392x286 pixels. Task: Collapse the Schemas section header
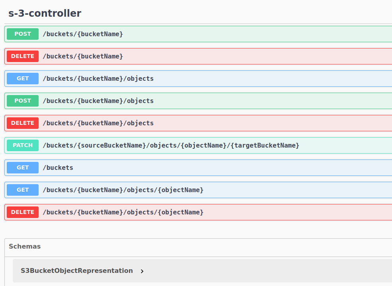25,246
